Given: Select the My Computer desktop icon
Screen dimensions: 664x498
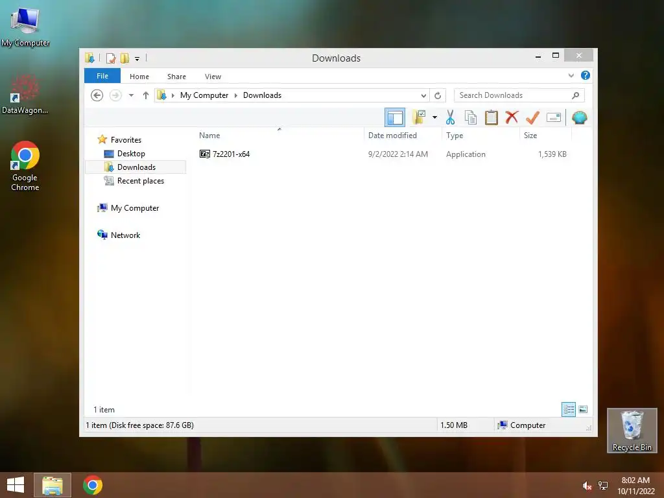Looking at the screenshot, I should point(25,27).
